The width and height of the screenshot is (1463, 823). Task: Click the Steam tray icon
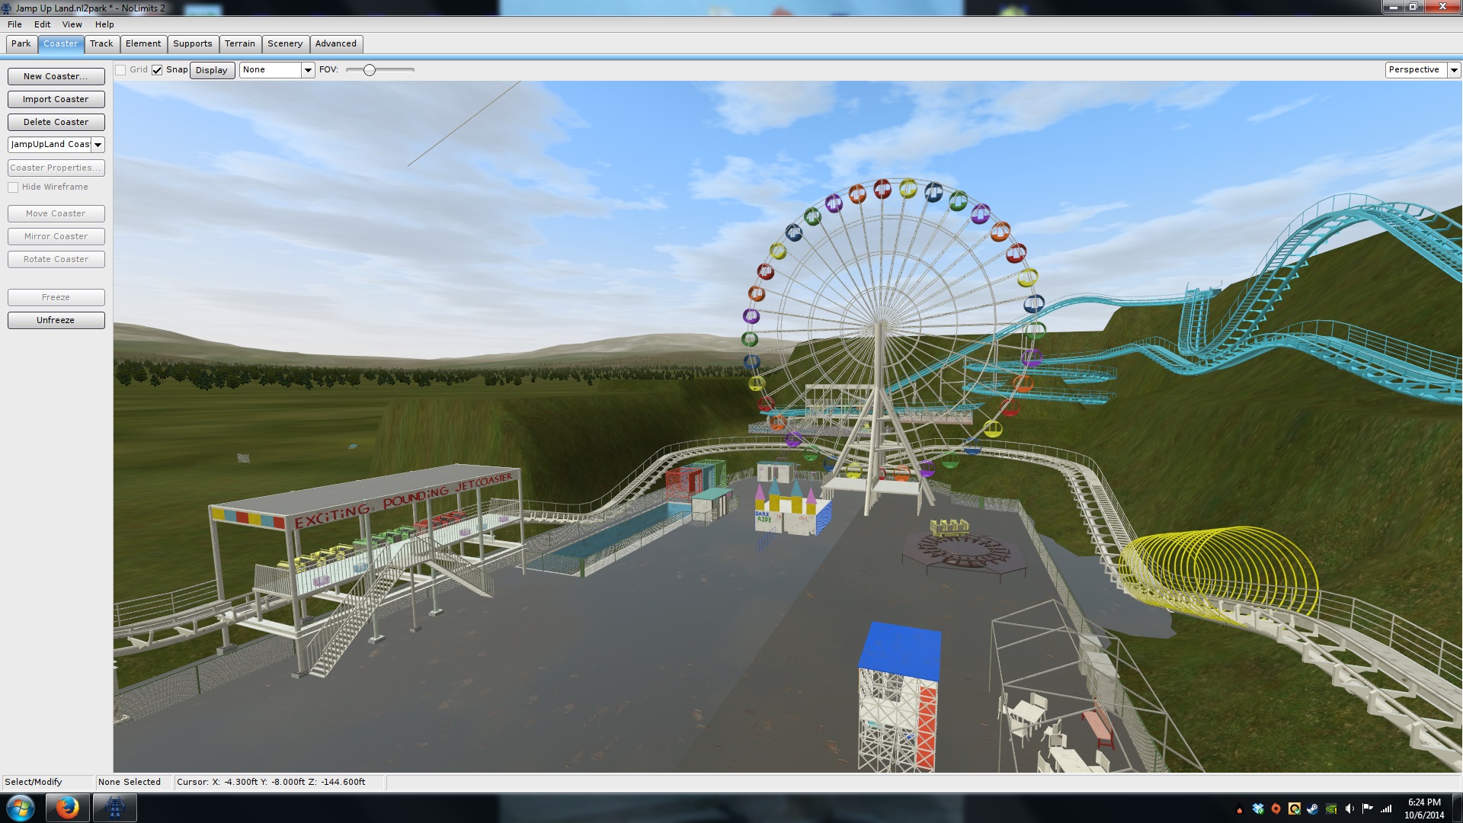pos(1313,809)
